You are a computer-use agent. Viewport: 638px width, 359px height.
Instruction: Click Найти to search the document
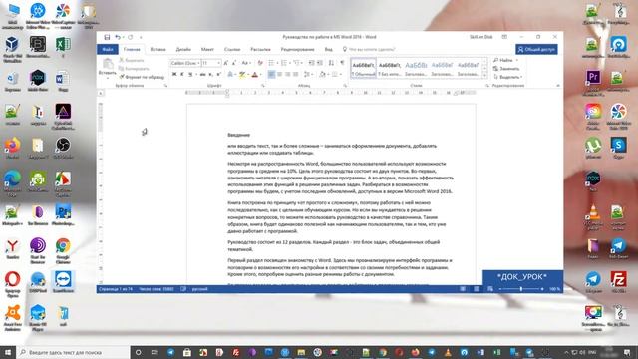(505, 60)
